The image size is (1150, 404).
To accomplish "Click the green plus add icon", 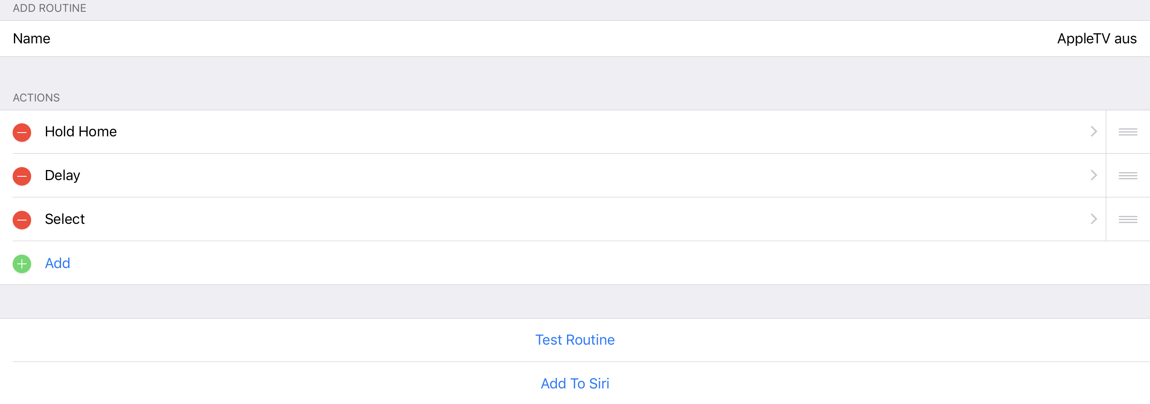I will [22, 263].
